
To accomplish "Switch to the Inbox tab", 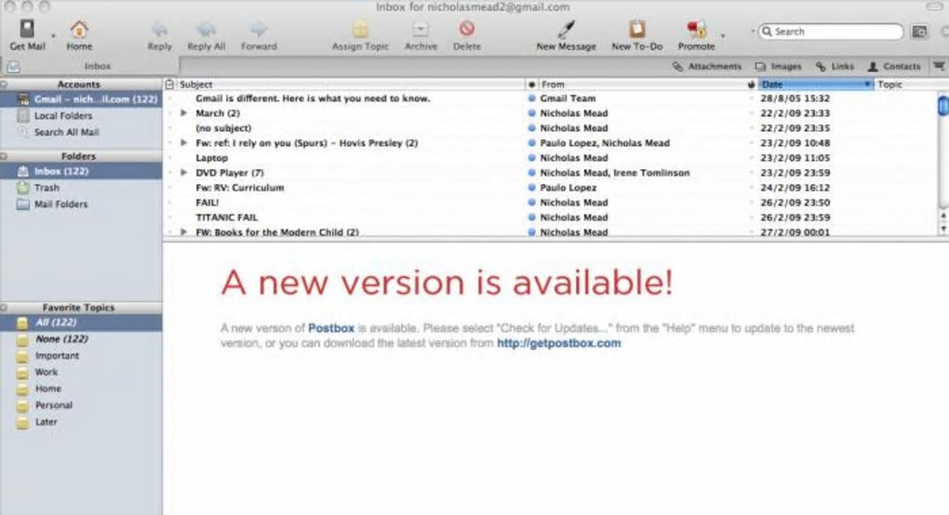I will tap(89, 66).
